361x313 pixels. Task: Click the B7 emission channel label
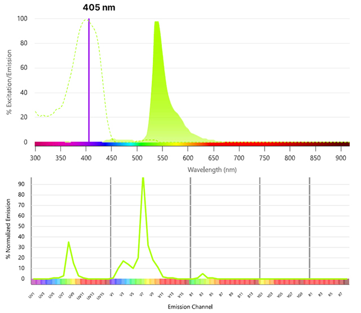[x=221, y=294]
